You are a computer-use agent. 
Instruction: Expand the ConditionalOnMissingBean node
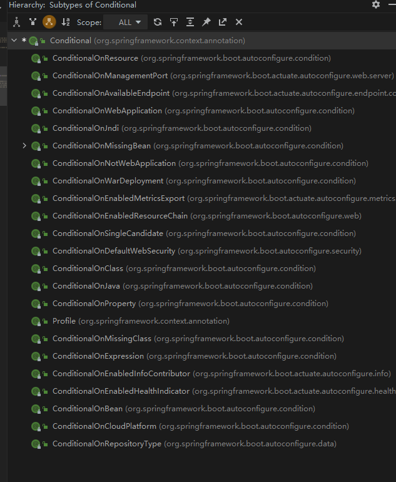(24, 146)
